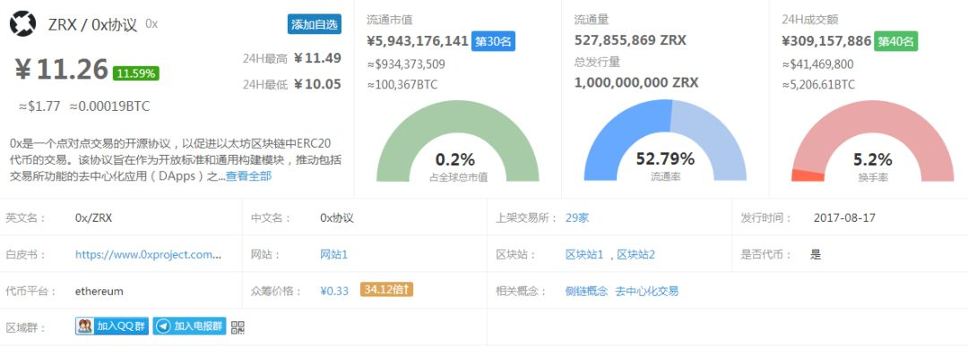The image size is (968, 348).
Task: Click the green 11.59% change badge
Action: [136, 73]
